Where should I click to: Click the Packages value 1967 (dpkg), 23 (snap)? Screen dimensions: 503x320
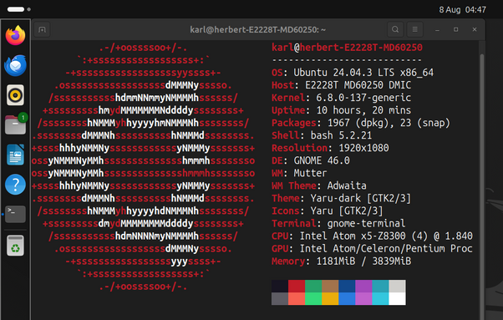(389, 123)
